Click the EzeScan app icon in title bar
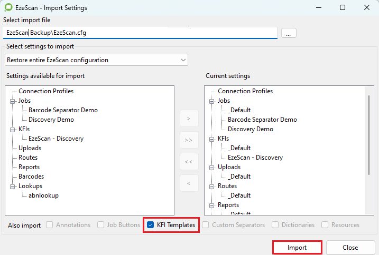This screenshot has height=255, width=379. 8,8
